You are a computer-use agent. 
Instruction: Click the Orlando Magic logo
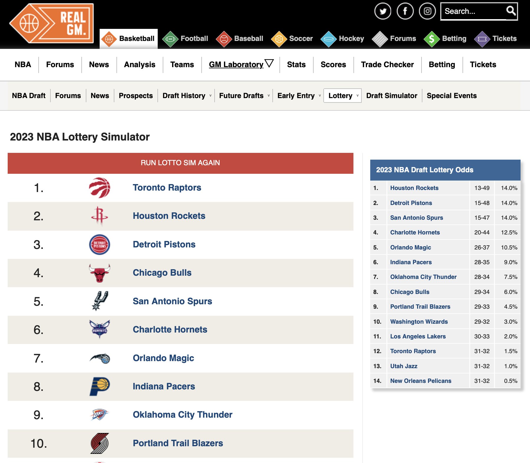tap(100, 358)
